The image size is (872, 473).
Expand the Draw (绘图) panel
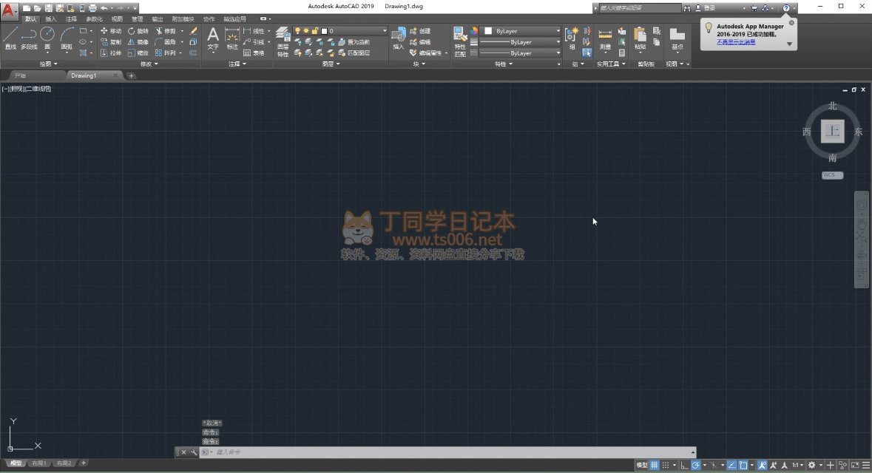[x=49, y=64]
